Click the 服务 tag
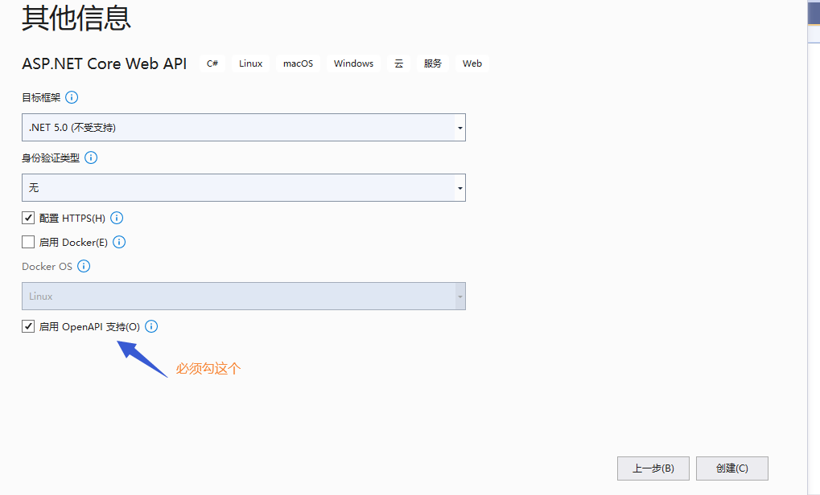Screen dimensions: 820x495 (x=432, y=63)
